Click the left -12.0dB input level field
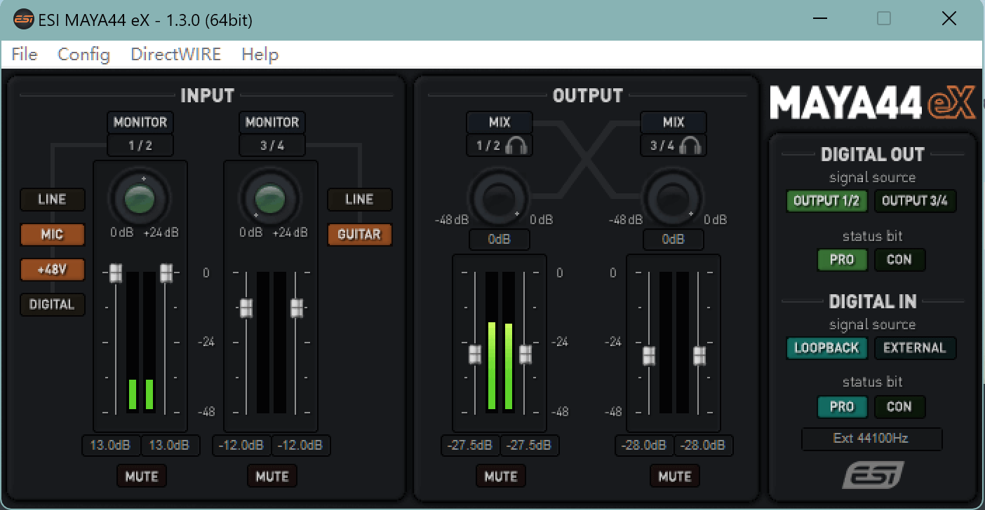The image size is (985, 510). tap(241, 446)
